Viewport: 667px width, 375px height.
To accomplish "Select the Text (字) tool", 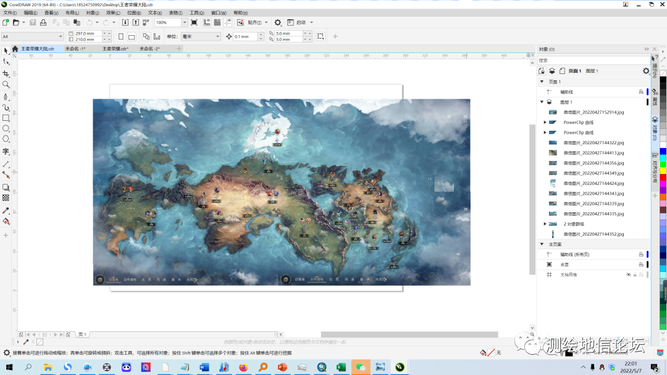I will (x=6, y=151).
